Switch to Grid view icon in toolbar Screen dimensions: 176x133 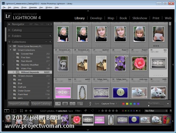coord(58,104)
